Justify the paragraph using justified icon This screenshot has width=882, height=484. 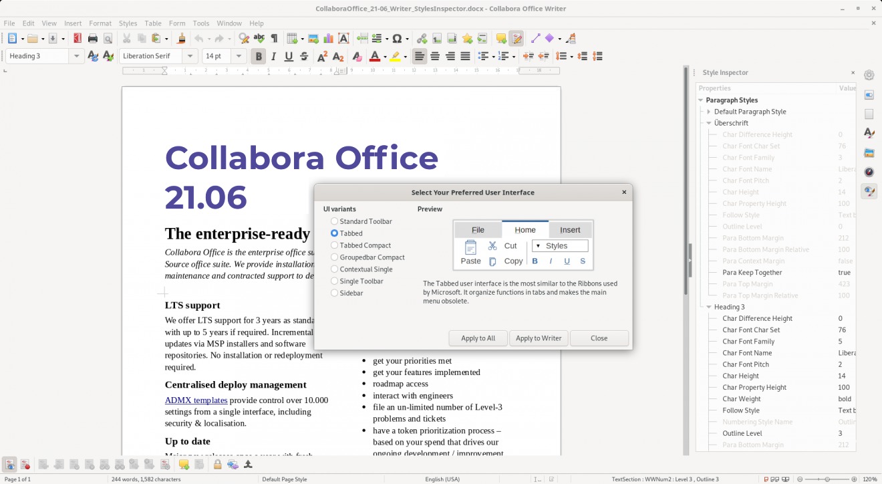(465, 56)
